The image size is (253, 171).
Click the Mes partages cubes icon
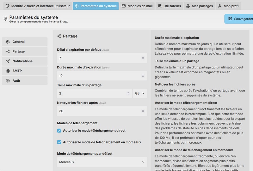pos(188,6)
